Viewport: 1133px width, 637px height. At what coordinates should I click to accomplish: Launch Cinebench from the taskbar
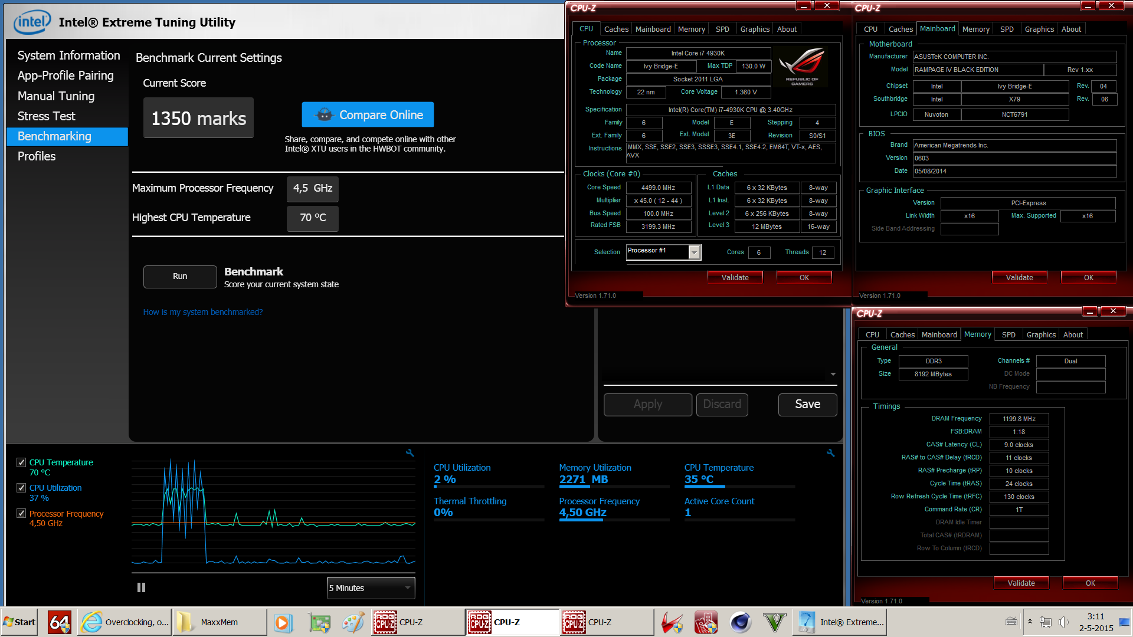[x=741, y=622]
